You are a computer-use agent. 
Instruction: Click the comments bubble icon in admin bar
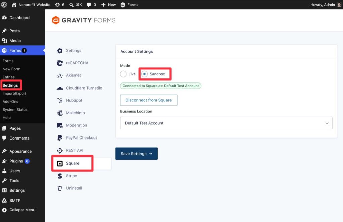(x=89, y=5)
